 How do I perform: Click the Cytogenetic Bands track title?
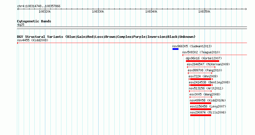pos(34,21)
